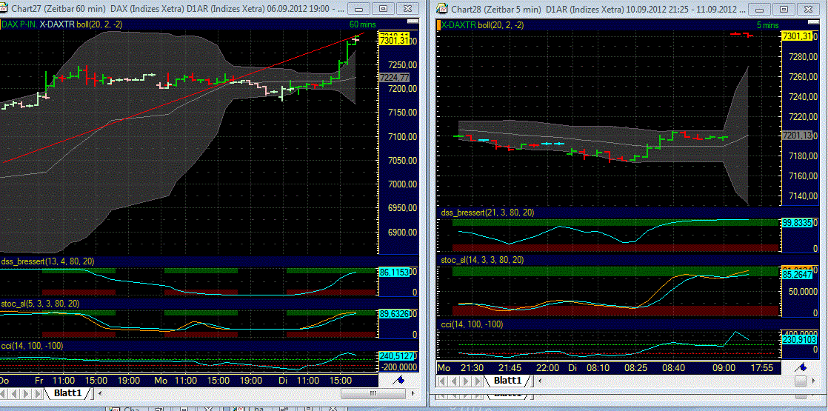The height and width of the screenshot is (411, 828).
Task: Select the X-DAXTR label in Chart27
Action: (x=56, y=24)
